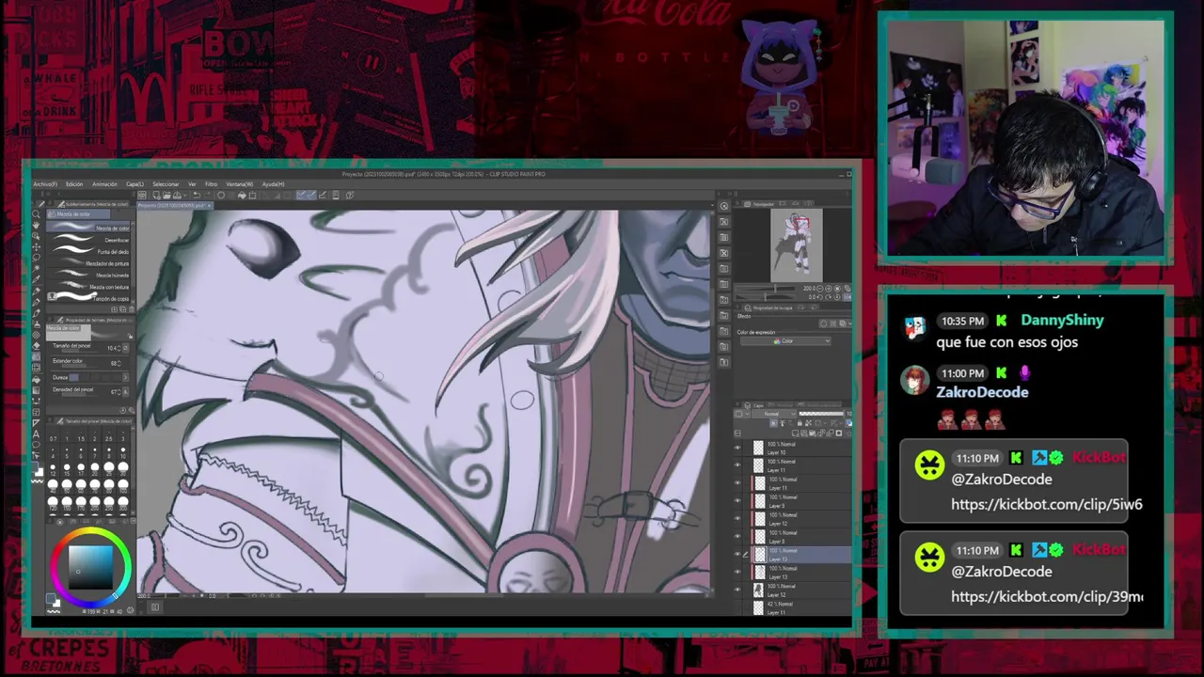Select the Balloon tool
This screenshot has width=1204, height=677.
[36, 444]
